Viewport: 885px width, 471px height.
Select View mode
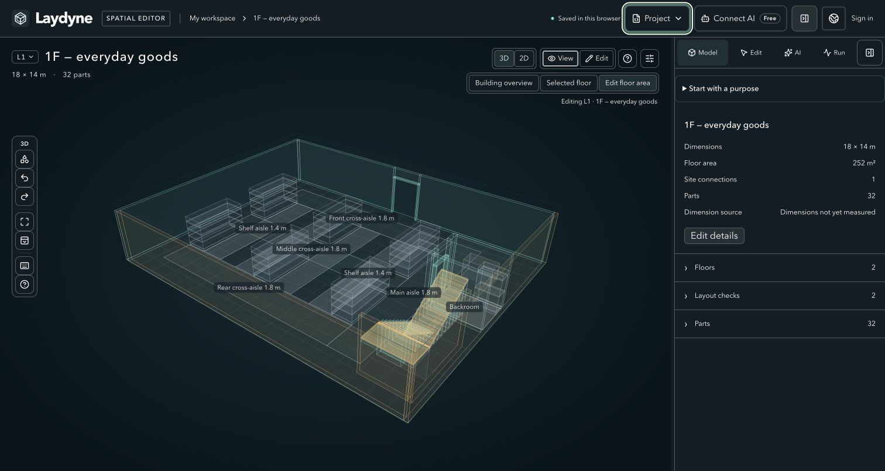pyautogui.click(x=560, y=59)
